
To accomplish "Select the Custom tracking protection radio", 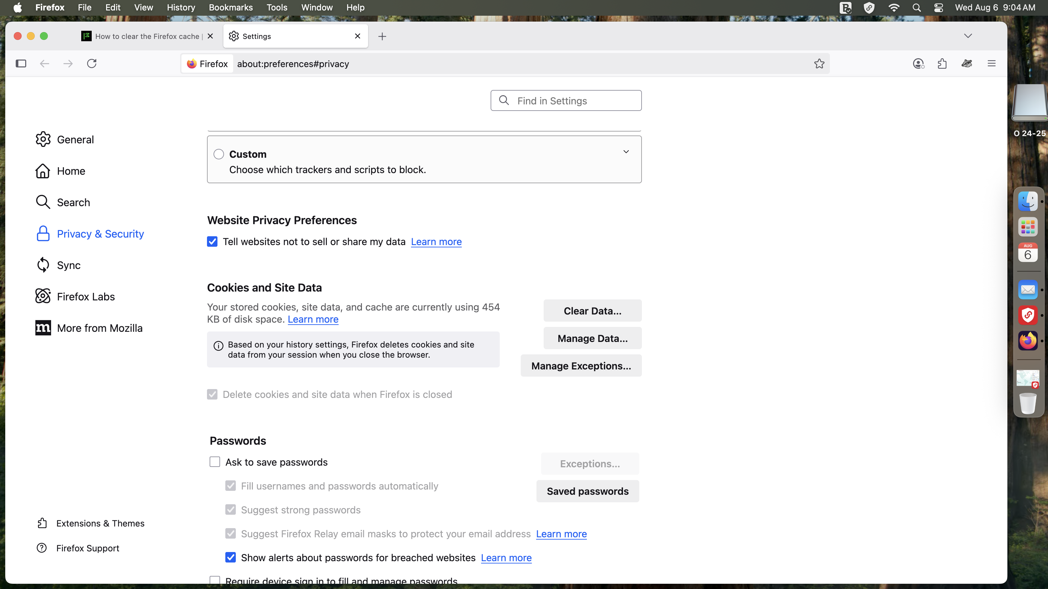I will (x=219, y=154).
